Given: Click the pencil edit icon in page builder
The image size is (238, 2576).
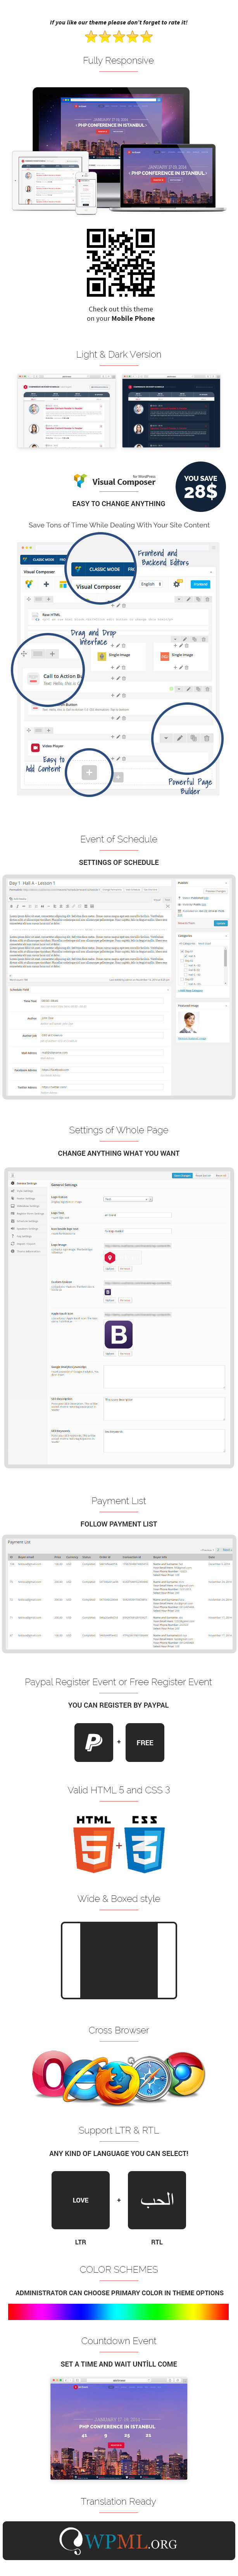Looking at the screenshot, I should pos(180,738).
